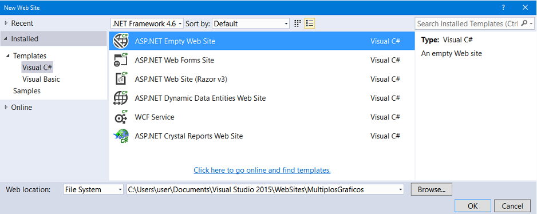Click the Browse... button
This screenshot has height=214, width=537.
pos(432,189)
